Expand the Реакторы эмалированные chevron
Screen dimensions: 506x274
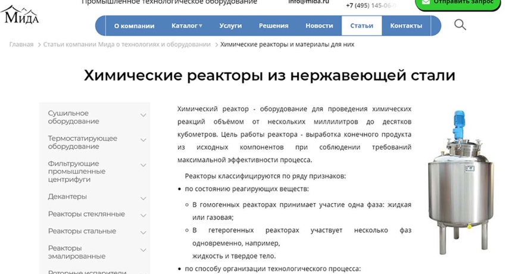pyautogui.click(x=143, y=250)
